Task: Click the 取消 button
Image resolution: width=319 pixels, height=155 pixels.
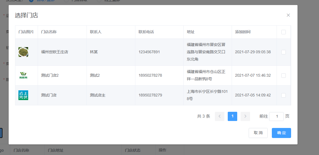Action: (258, 133)
